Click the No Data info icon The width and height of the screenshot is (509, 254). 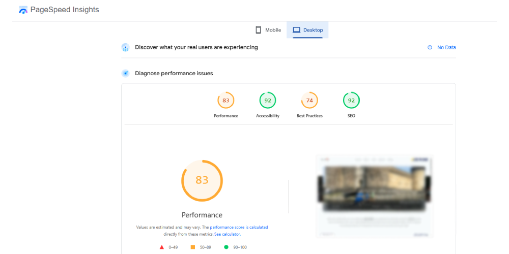point(430,47)
